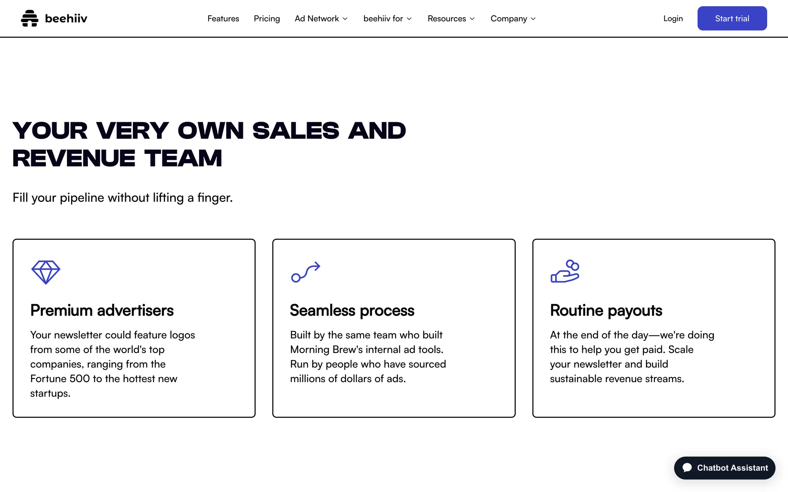Click the Login link
Viewport: 788px width, 492px height.
(673, 18)
